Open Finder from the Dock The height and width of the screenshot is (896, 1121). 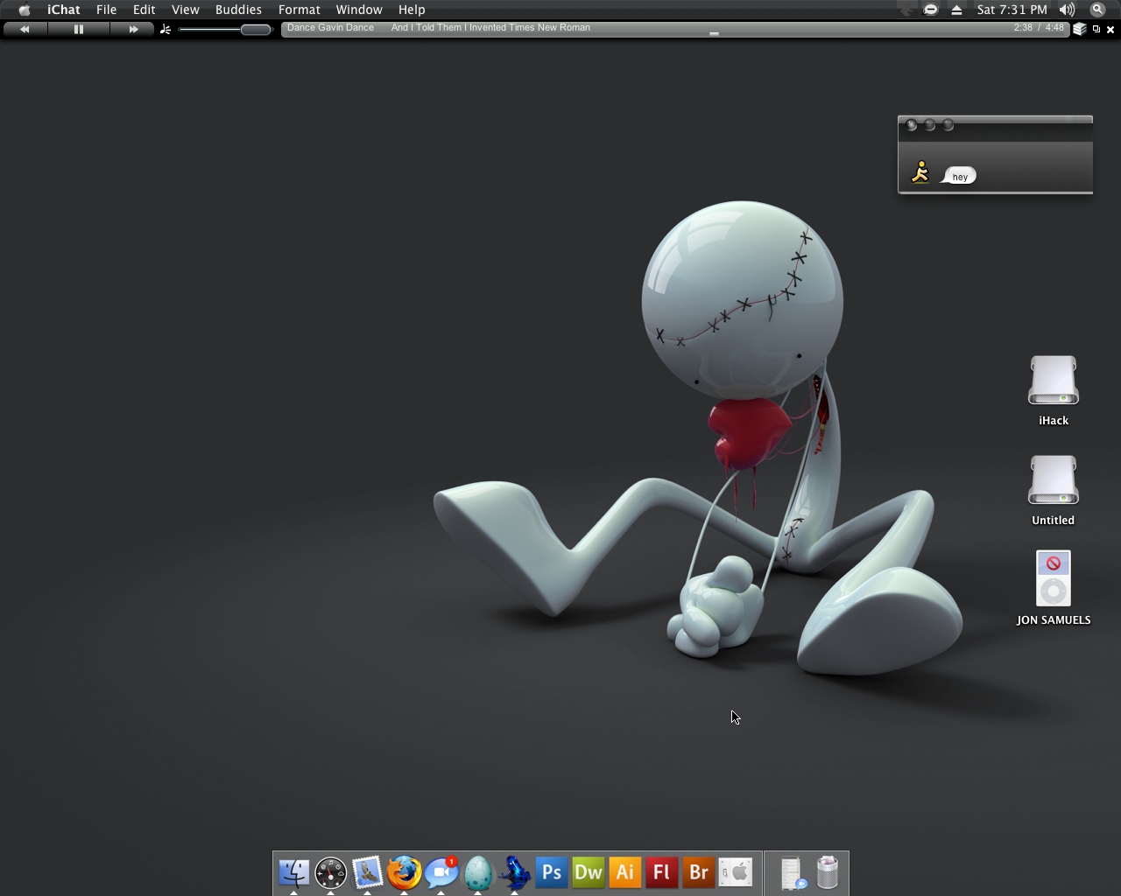(293, 872)
